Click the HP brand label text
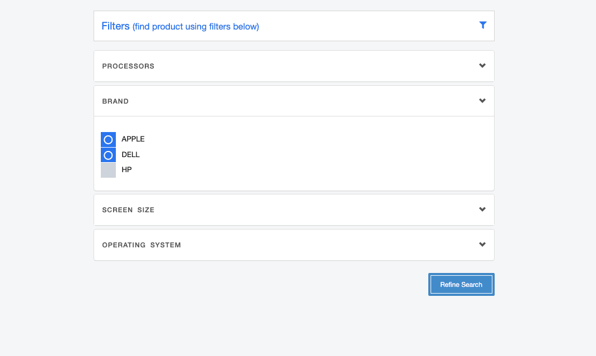596x356 pixels. click(x=126, y=169)
